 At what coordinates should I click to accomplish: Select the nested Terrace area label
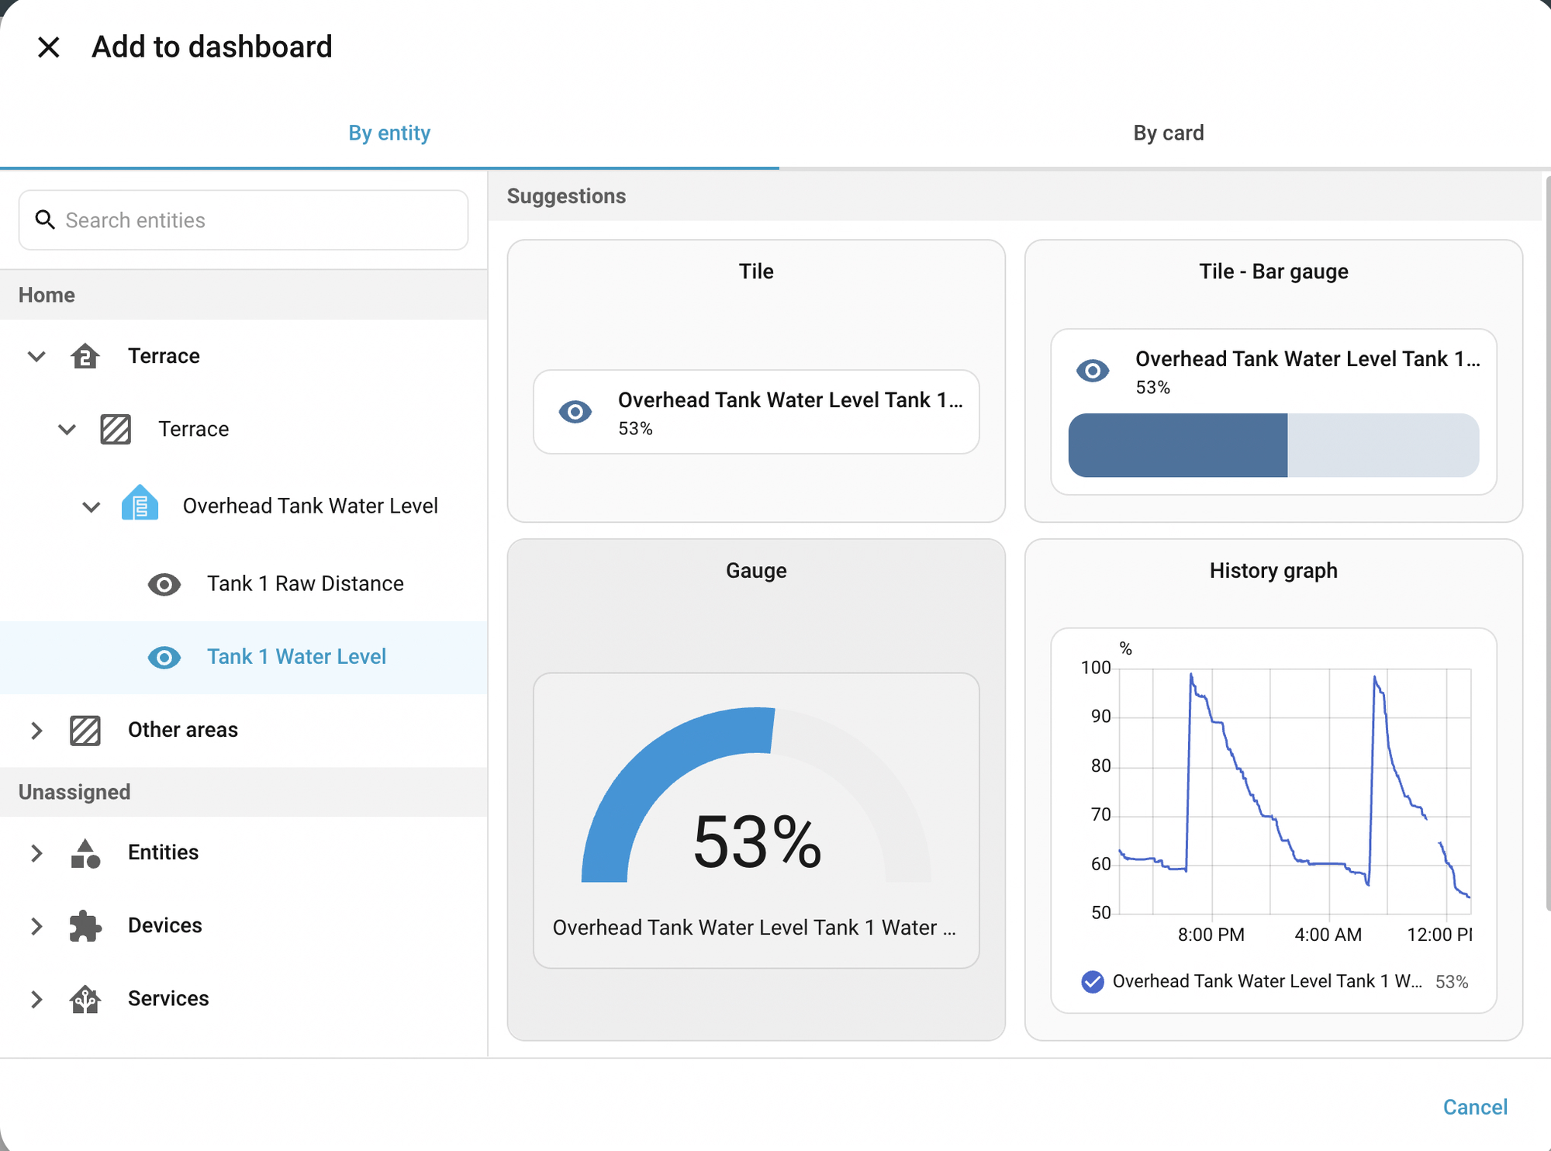point(193,429)
